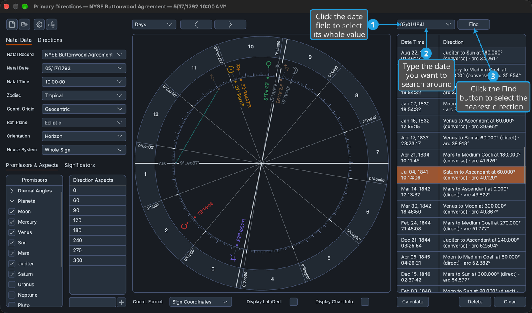532x313 pixels.
Task: Toggle the Moon promissor checkbox
Action: click(x=12, y=212)
